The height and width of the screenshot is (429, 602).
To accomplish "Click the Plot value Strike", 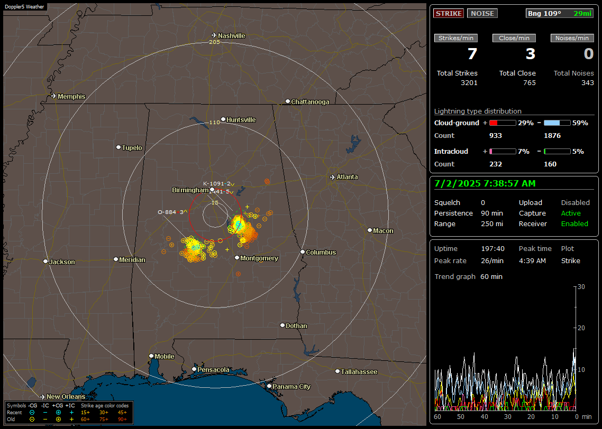I will pos(570,260).
